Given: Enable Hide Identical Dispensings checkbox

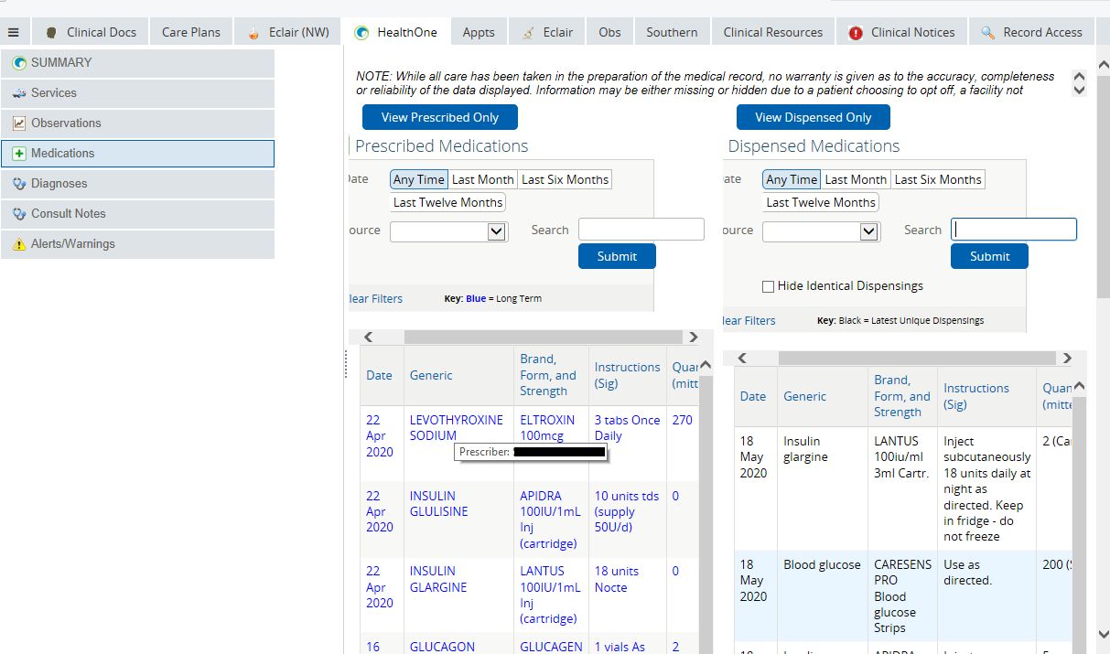Looking at the screenshot, I should [769, 286].
